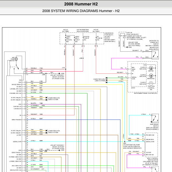Click the 'RED/BLK' wire label at pin A
This screenshot has width=172, height=172.
point(34,68)
